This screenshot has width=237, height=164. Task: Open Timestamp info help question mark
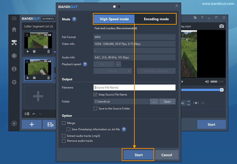pyautogui.click(x=124, y=129)
